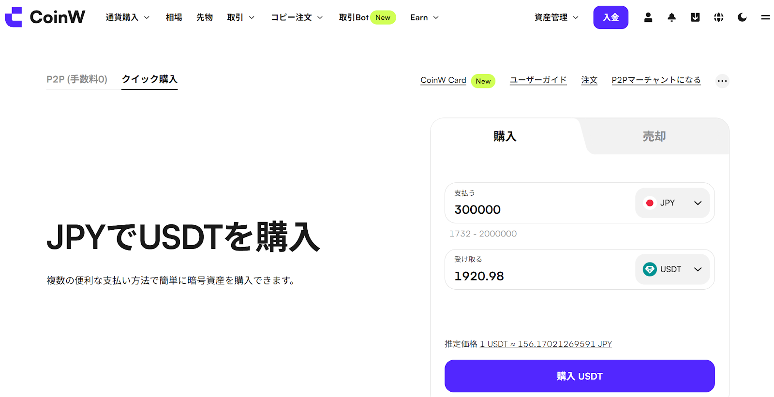Expand the USDT currency dropdown
The width and height of the screenshot is (774, 397).
coord(672,269)
